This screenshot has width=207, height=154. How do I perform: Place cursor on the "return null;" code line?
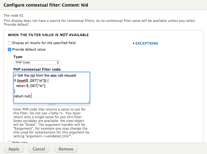[23, 96]
